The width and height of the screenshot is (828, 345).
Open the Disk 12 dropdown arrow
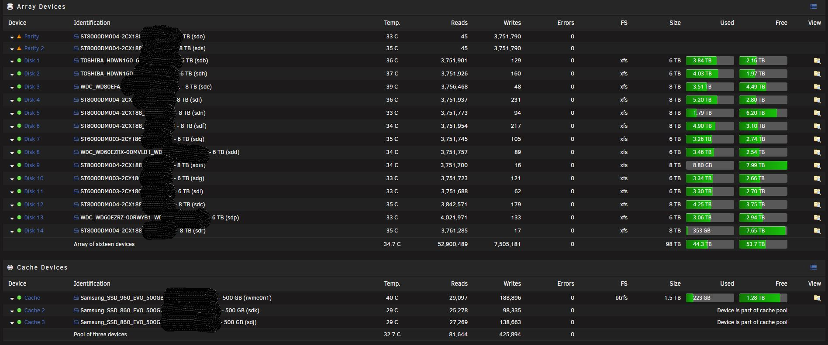[12, 205]
